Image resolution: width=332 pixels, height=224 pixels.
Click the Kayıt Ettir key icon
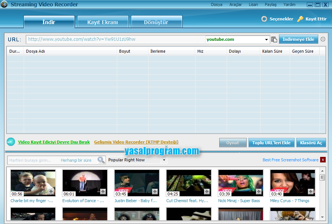(300, 19)
